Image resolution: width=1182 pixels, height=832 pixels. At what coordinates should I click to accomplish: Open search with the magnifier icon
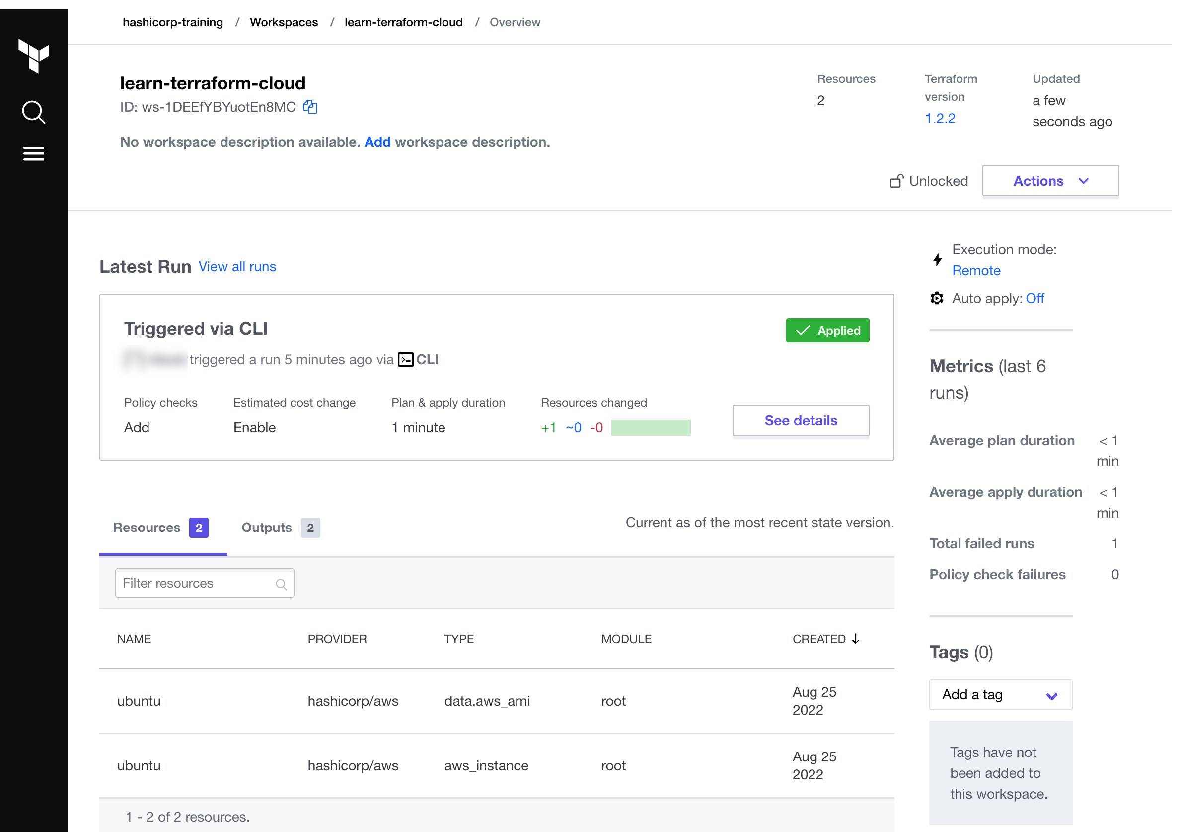tap(33, 112)
